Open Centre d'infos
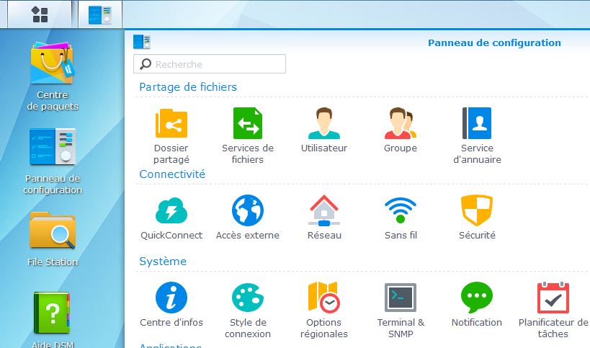 tap(171, 305)
